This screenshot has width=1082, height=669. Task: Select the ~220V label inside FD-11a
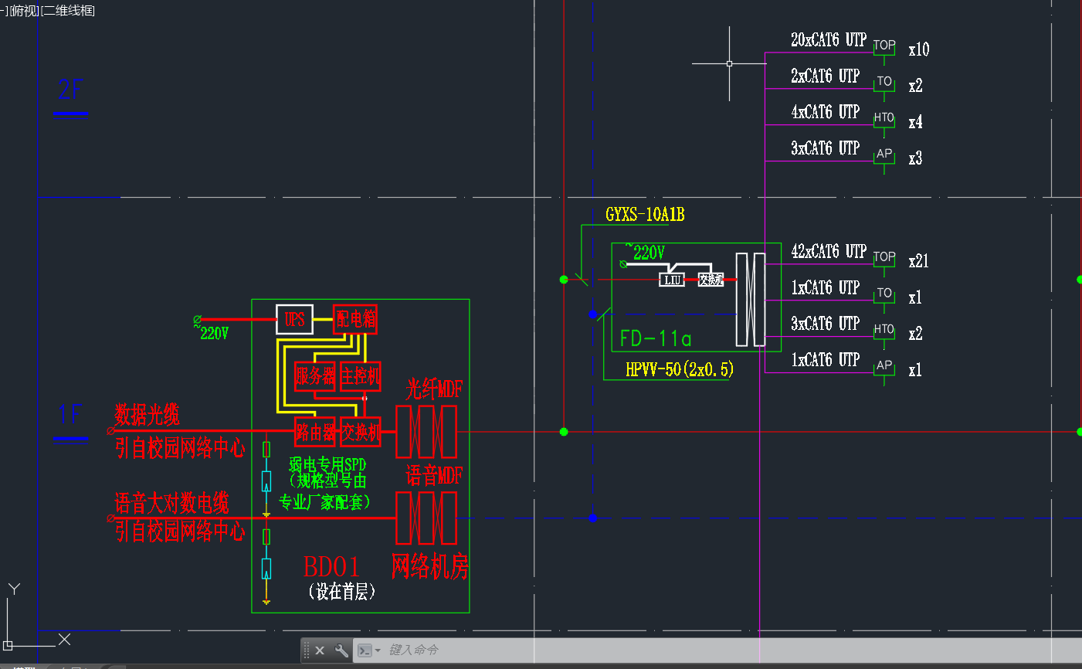click(x=646, y=252)
